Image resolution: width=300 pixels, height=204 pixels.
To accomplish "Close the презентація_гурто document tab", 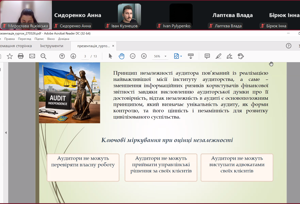I will [113, 46].
